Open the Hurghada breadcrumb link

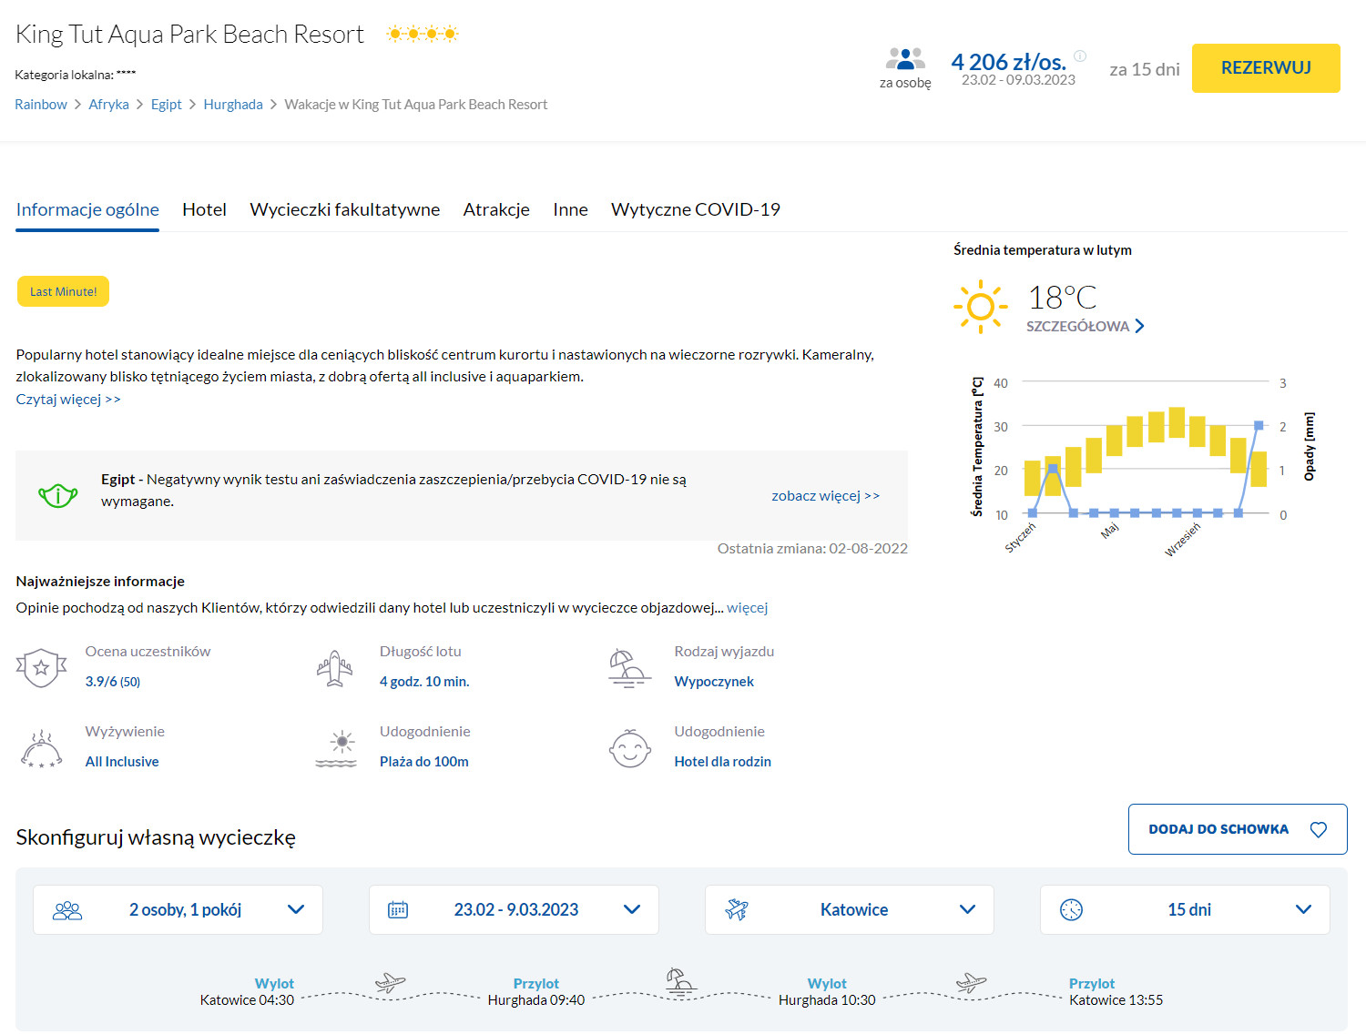(233, 105)
